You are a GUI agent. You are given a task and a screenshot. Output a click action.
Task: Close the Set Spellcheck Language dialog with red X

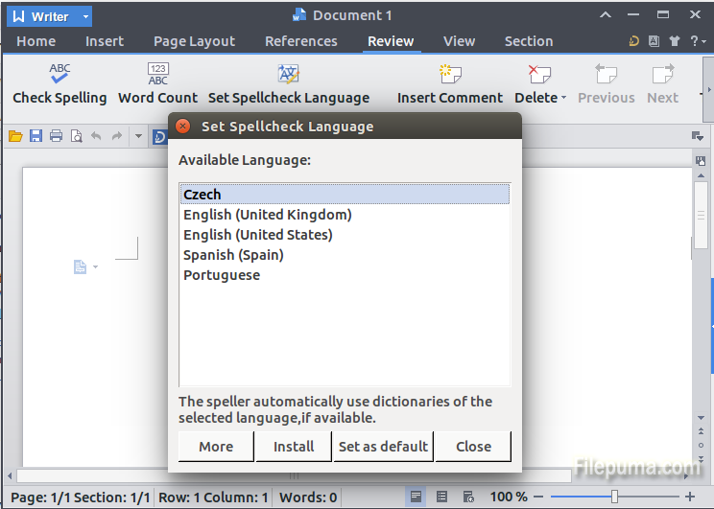click(183, 126)
